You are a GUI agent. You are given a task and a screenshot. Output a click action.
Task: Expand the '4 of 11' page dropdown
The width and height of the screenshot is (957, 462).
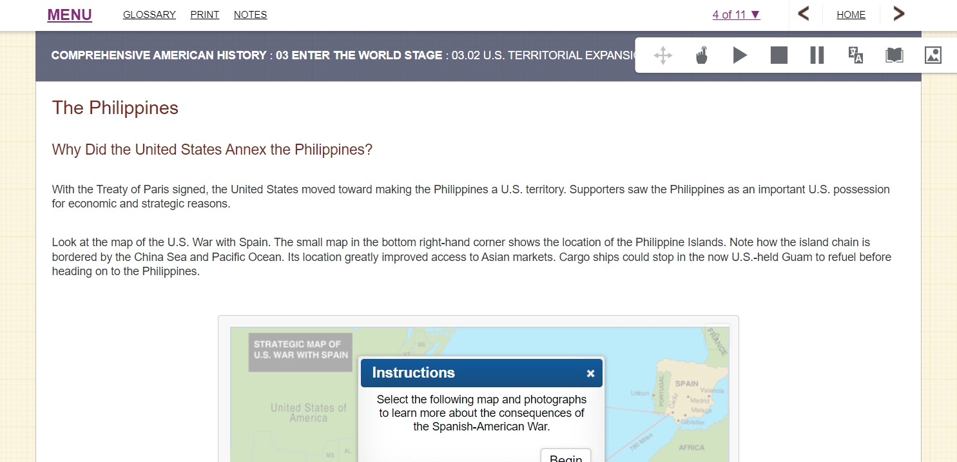coord(736,15)
